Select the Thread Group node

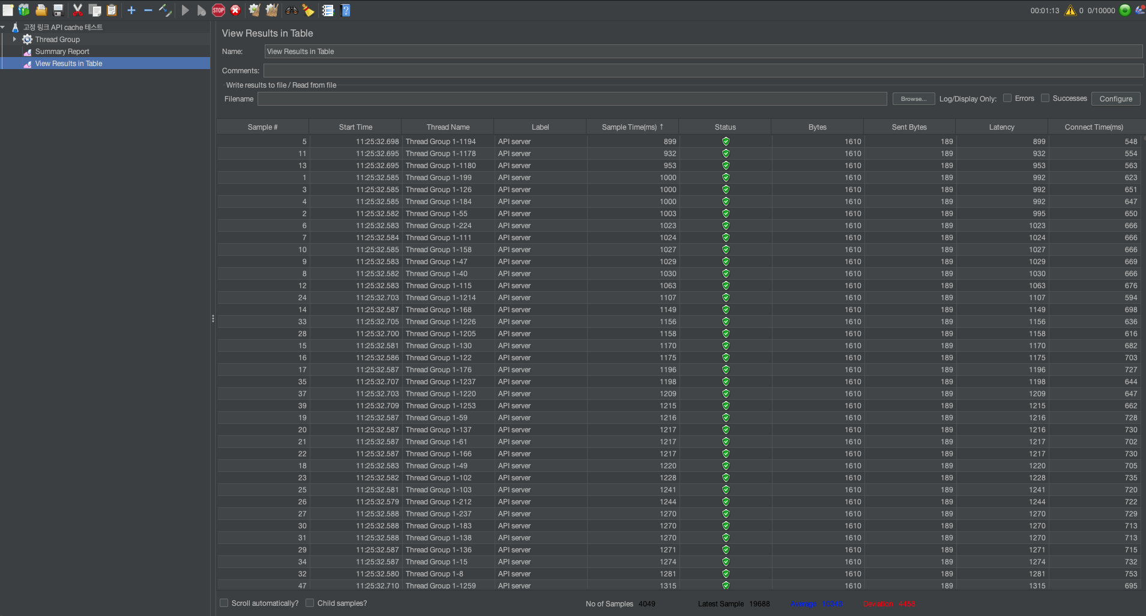click(57, 39)
